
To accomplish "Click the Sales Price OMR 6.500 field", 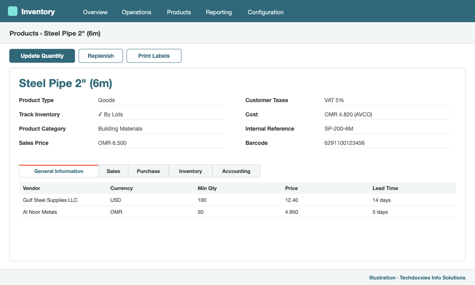I will [161, 143].
